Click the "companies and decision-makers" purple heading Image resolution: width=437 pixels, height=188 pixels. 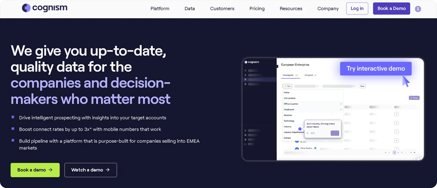[x=90, y=91]
